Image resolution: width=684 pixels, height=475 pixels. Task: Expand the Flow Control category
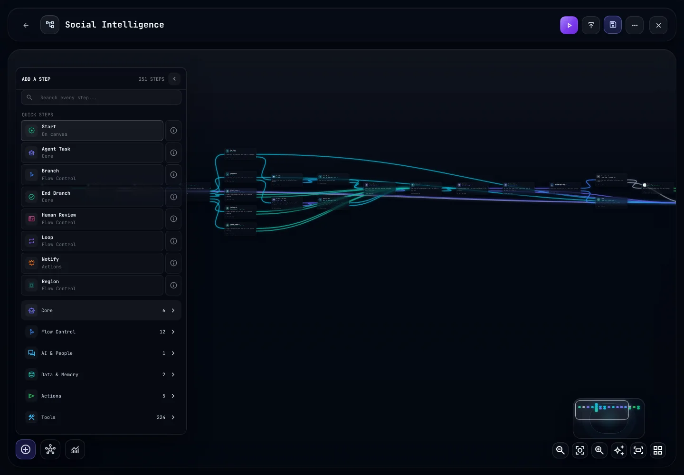tap(101, 332)
